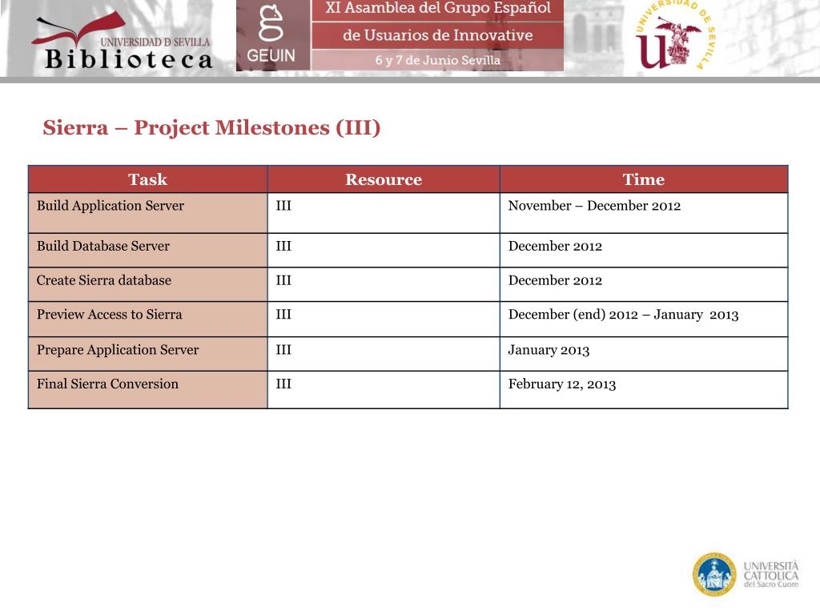This screenshot has width=820, height=615.
Task: Click the GEUIN logo icon
Action: pos(271,34)
